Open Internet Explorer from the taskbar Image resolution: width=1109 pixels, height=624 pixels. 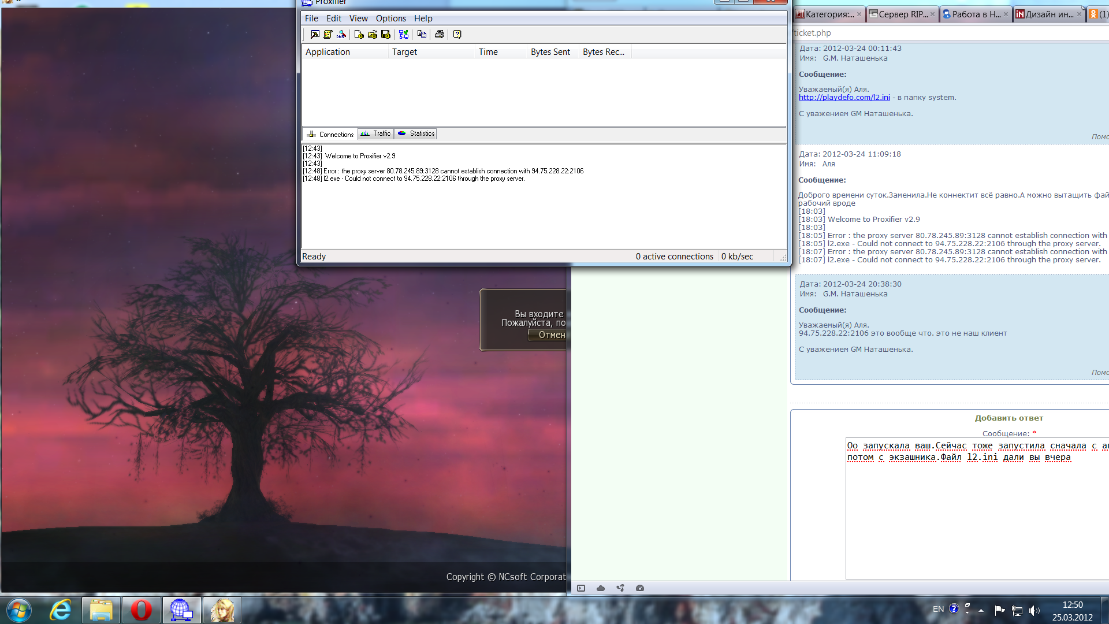[61, 610]
